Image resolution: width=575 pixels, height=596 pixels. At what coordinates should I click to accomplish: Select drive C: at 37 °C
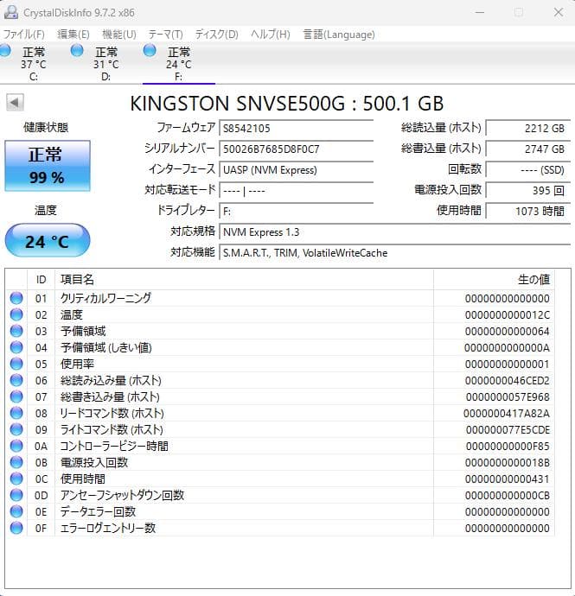pyautogui.click(x=34, y=63)
